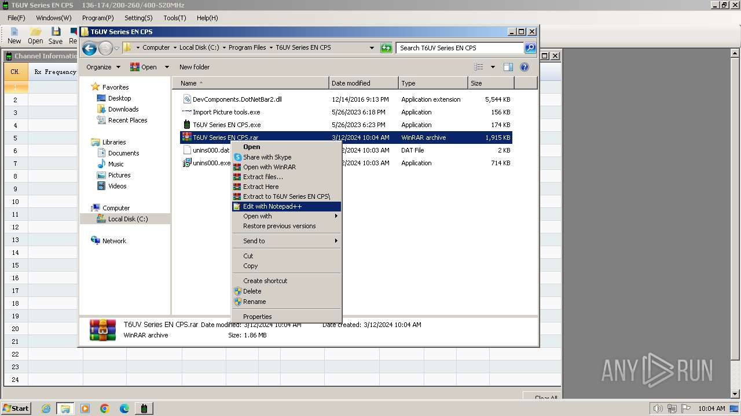This screenshot has width=741, height=416.
Task: Open Internet Explorer from taskbar
Action: [46, 408]
